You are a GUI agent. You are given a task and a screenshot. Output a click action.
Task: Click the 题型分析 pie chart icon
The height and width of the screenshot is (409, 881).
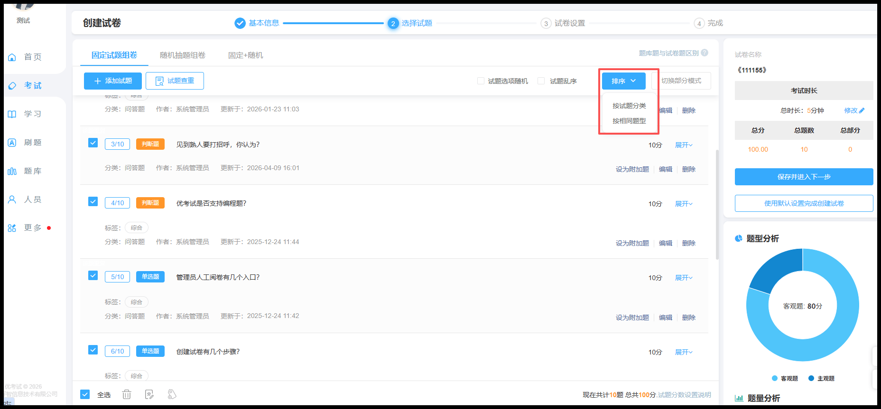click(739, 238)
